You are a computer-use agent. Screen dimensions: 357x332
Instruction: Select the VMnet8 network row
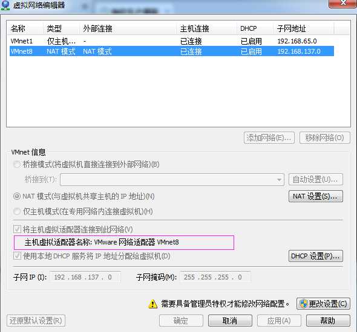pos(172,51)
